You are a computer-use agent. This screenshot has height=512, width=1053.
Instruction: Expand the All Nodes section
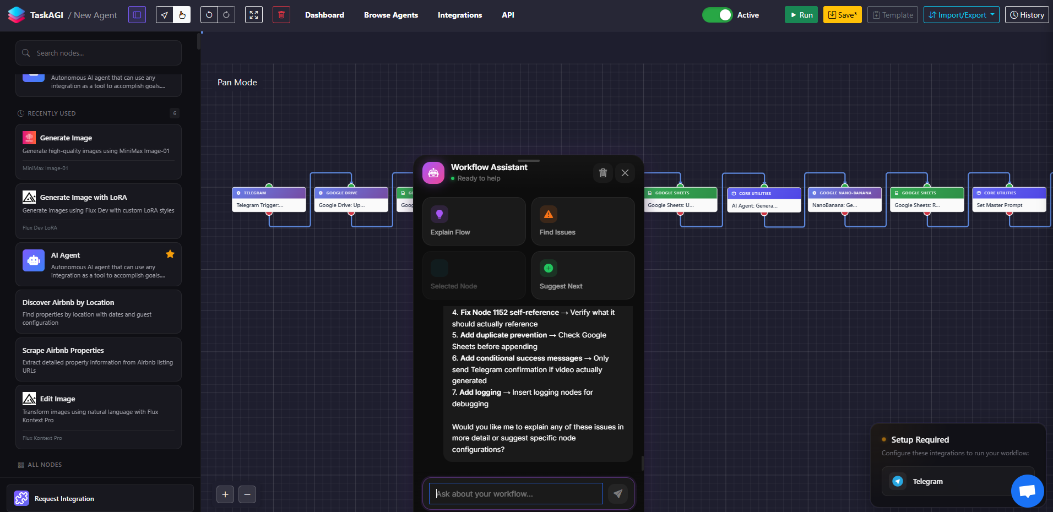(45, 465)
